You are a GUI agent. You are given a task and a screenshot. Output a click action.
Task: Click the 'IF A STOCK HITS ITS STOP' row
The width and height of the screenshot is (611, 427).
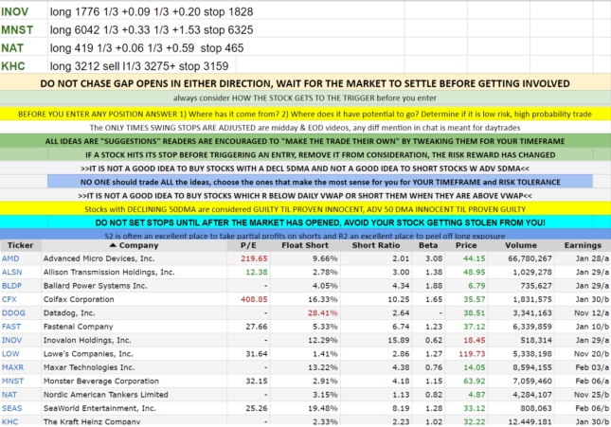click(x=305, y=154)
